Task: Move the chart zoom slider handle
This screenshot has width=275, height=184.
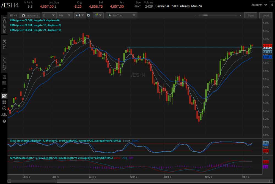Action: pyautogui.click(x=205, y=15)
